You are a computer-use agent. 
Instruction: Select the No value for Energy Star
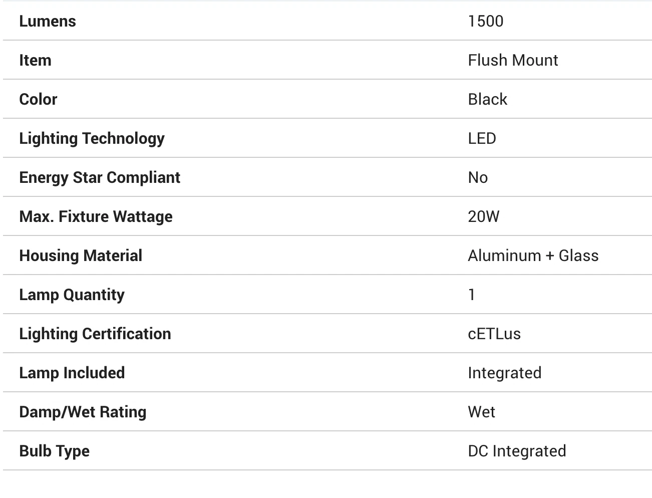(478, 177)
